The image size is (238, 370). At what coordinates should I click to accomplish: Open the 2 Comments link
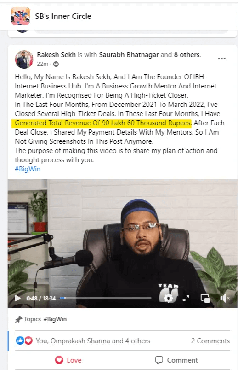point(210,341)
